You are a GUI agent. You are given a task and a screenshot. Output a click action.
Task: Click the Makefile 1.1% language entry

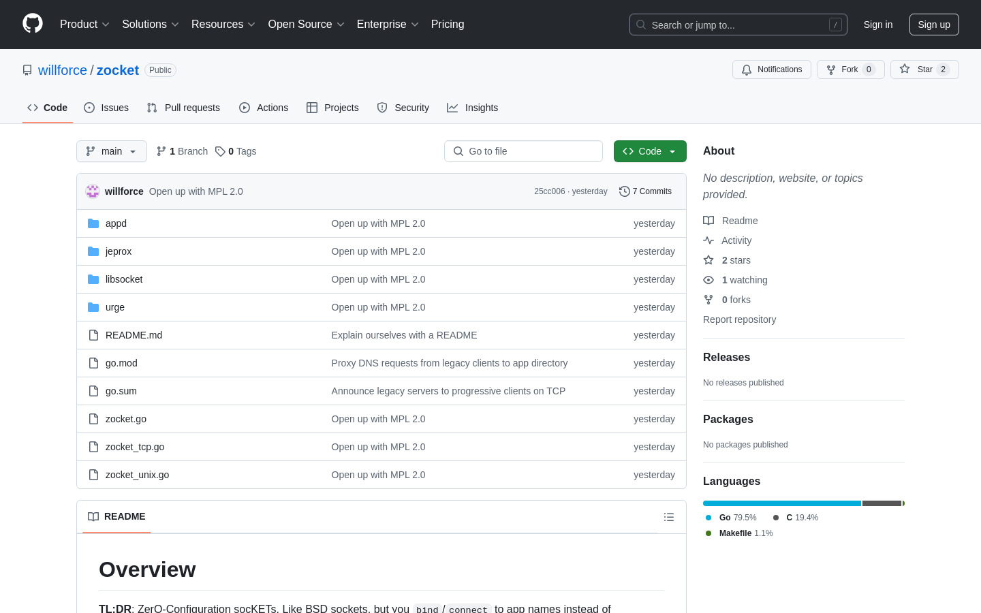point(739,533)
